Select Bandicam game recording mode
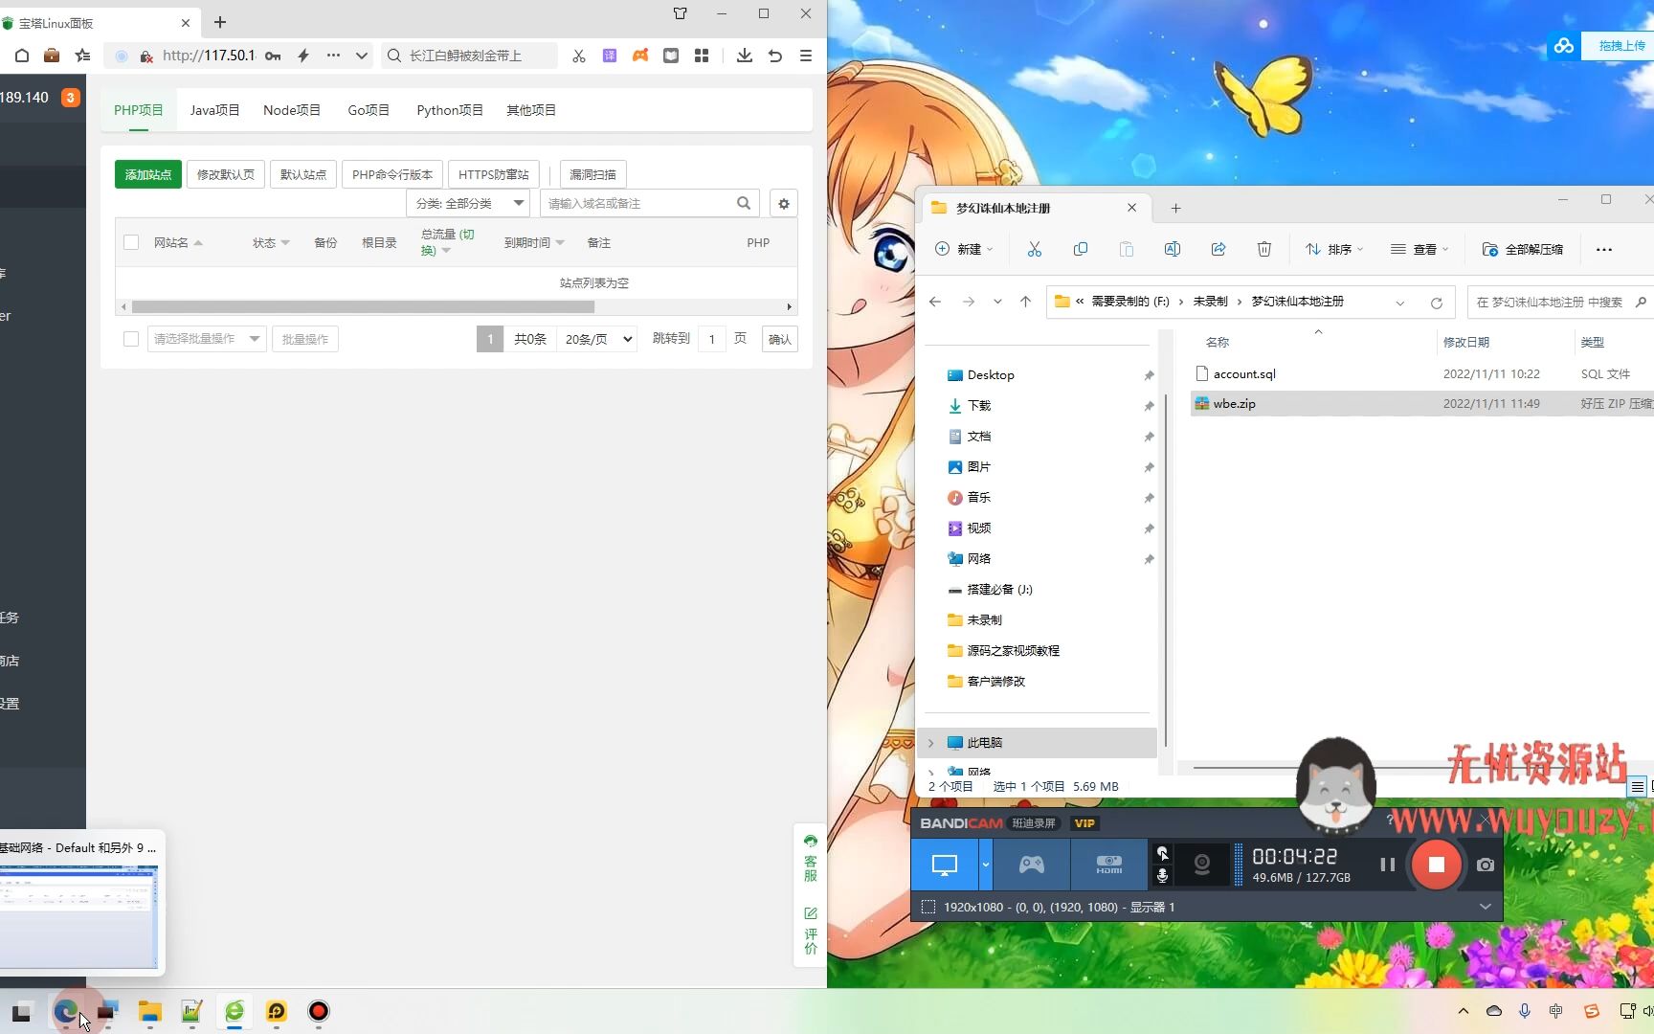 pos(1031,865)
